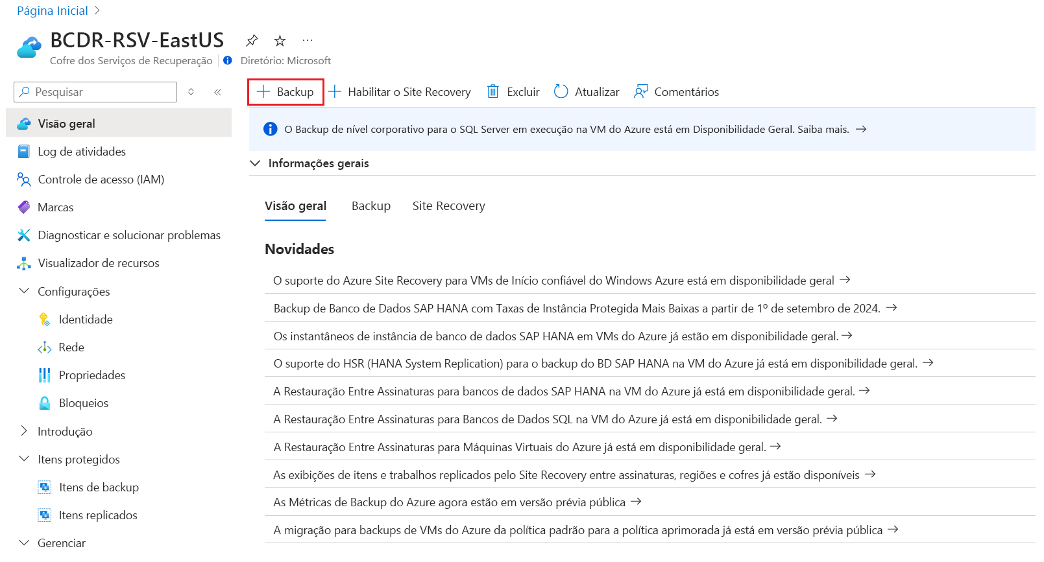Image resolution: width=1044 pixels, height=562 pixels.
Task: Open the SAP HANA Taxas de Instância news
Action: (585, 309)
